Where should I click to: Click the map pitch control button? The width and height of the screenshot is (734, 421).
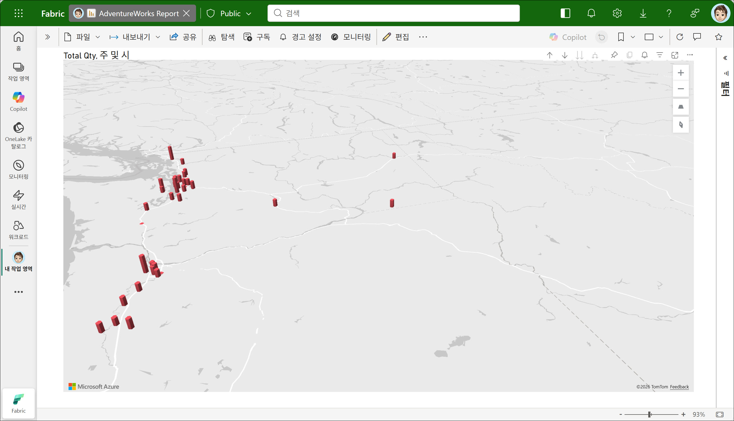[x=681, y=107]
